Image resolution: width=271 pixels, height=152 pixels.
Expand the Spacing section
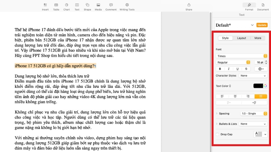217,113
